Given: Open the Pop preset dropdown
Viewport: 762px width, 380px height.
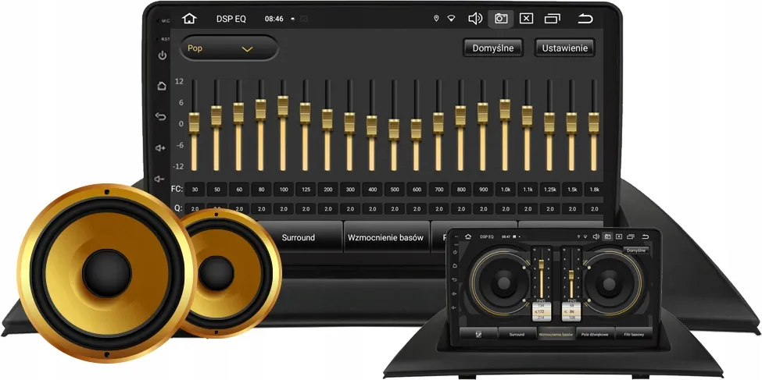Looking at the screenshot, I should tap(228, 48).
